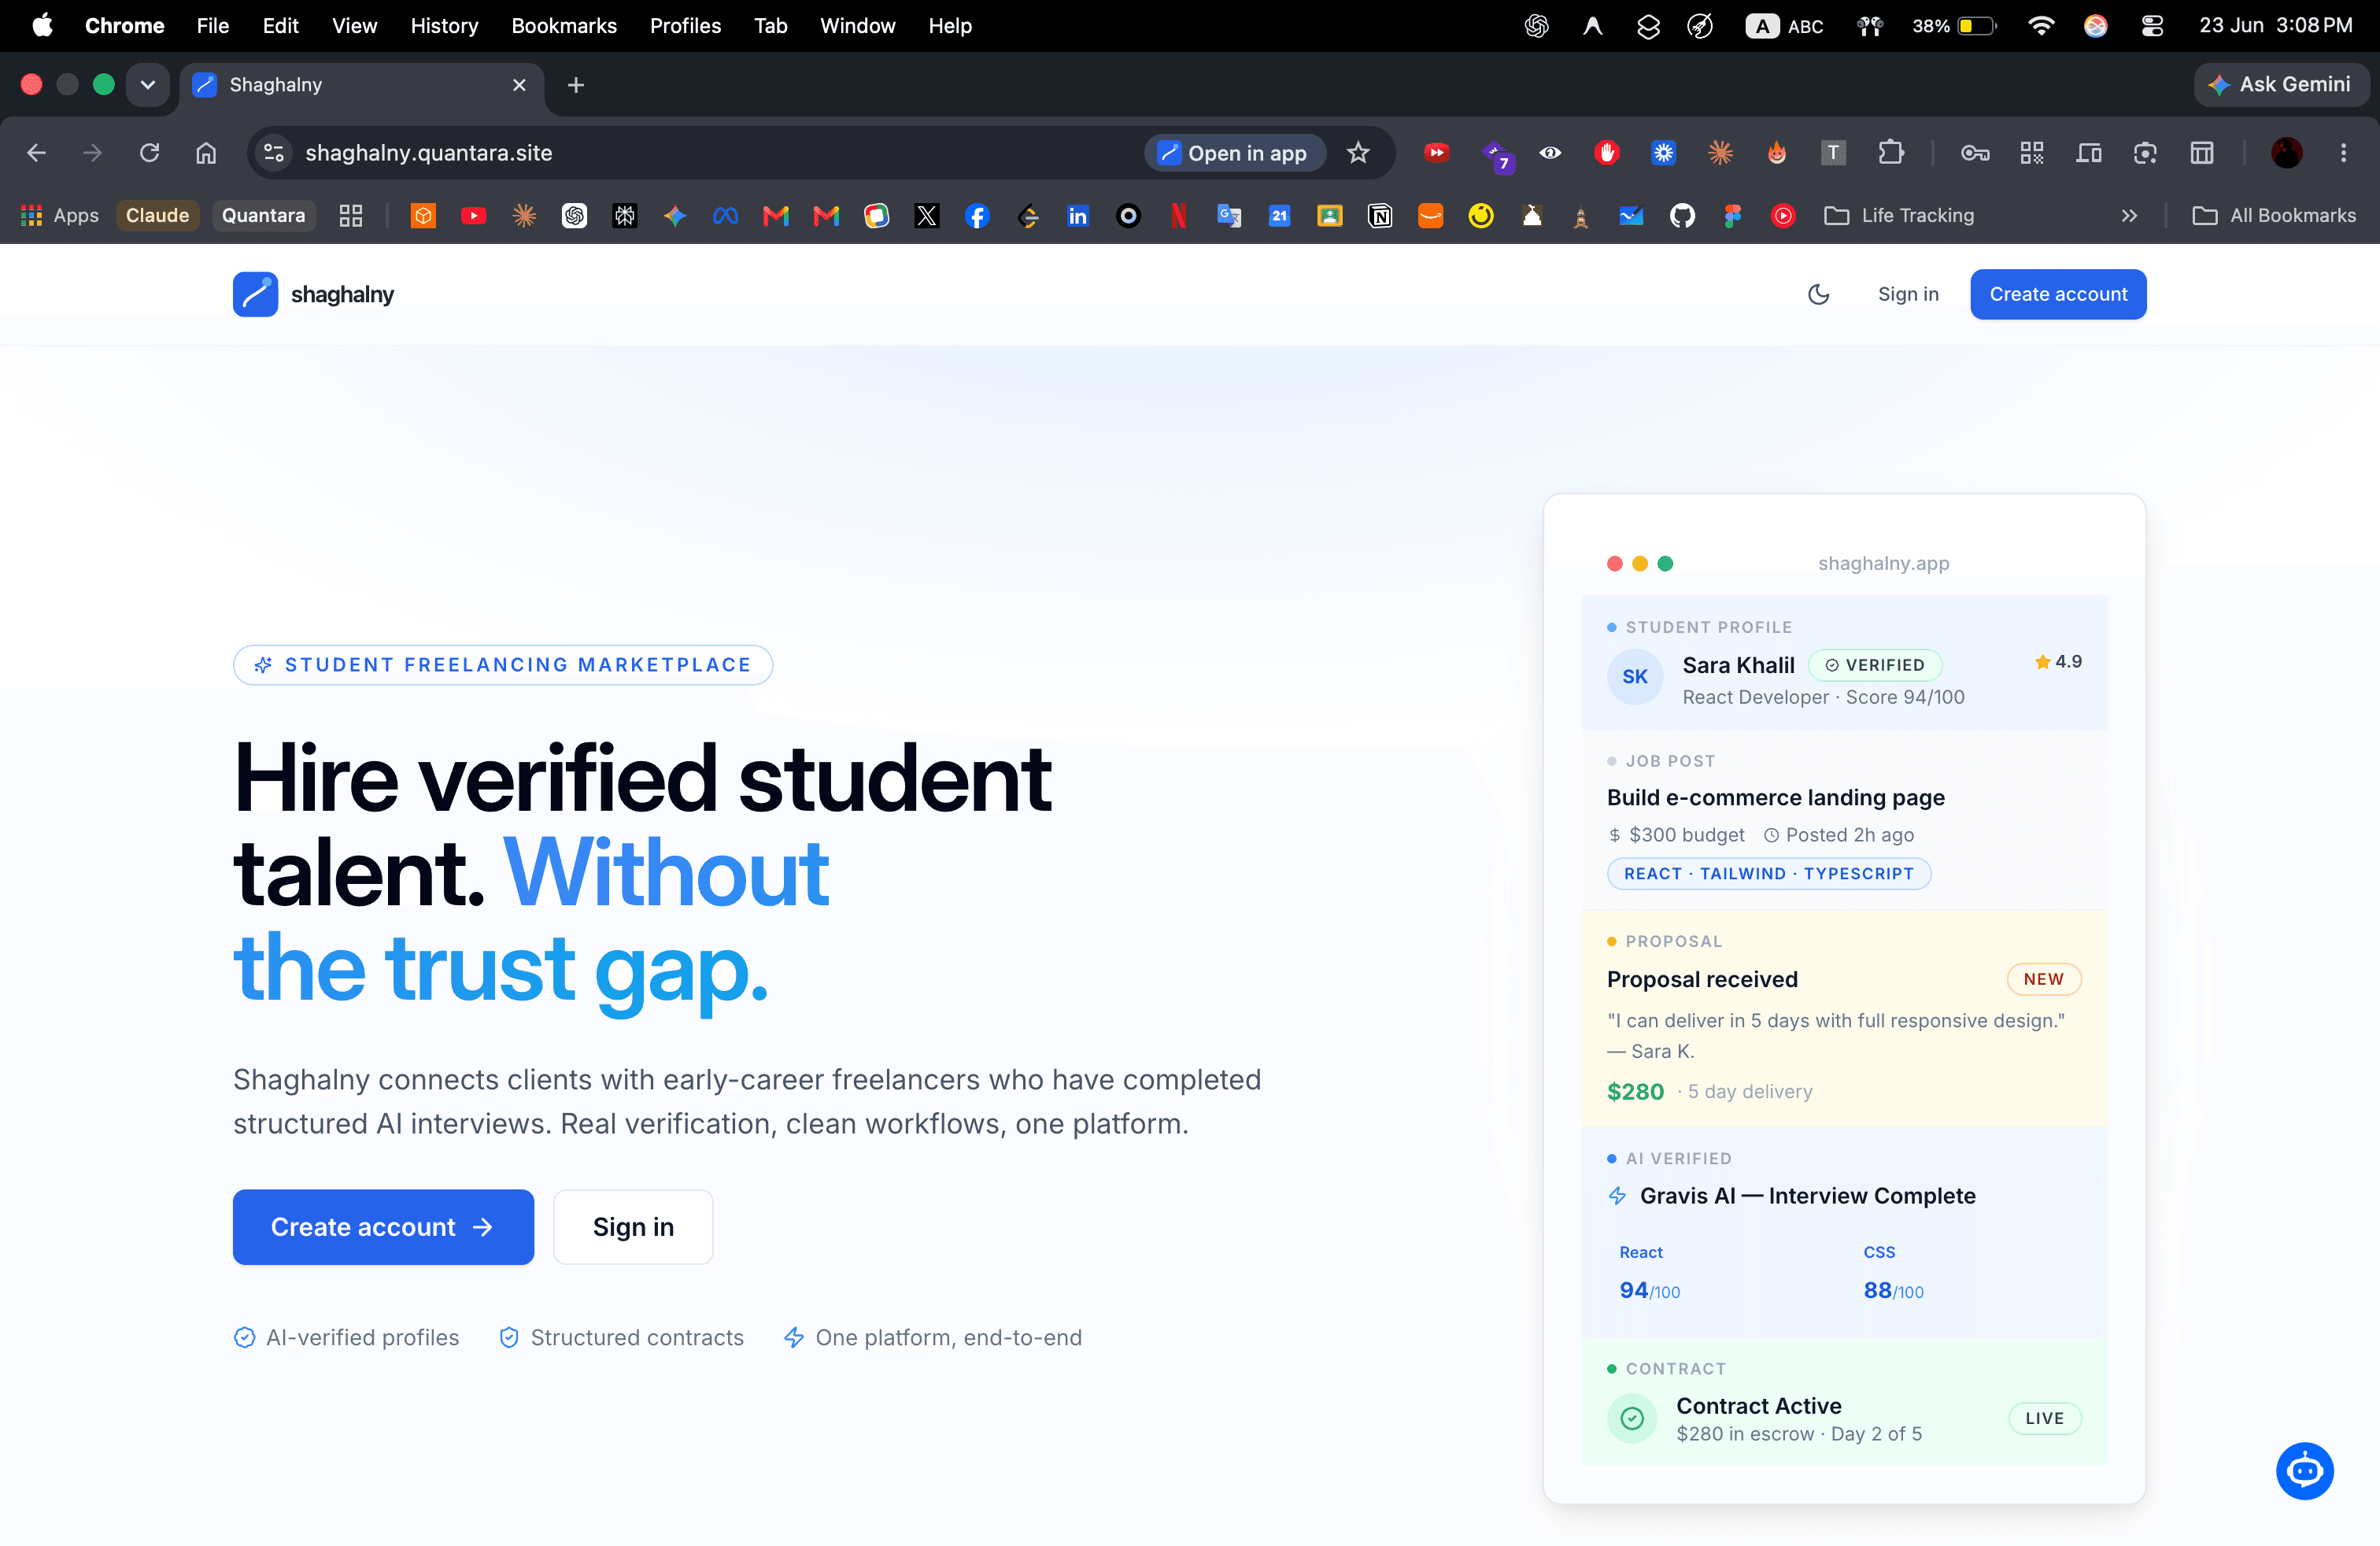Open the GitHub bookmark icon
The width and height of the screenshot is (2380, 1546).
pyautogui.click(x=1682, y=215)
